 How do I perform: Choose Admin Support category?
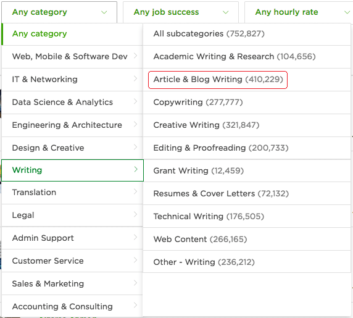click(72, 238)
